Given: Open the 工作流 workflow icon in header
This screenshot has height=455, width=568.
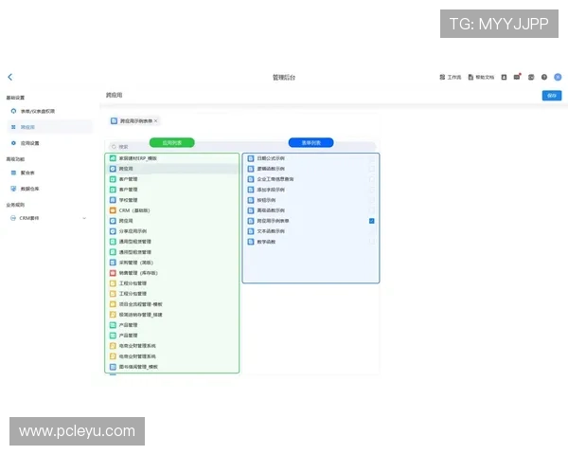Looking at the screenshot, I should coord(442,77).
